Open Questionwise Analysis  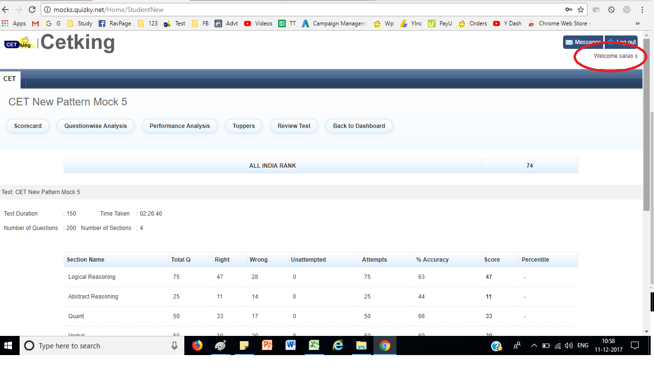(x=96, y=126)
